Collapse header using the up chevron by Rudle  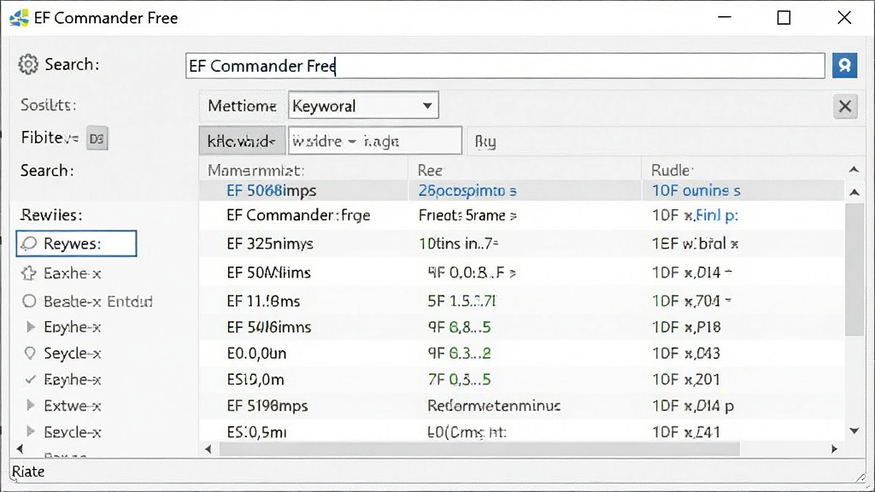click(854, 170)
